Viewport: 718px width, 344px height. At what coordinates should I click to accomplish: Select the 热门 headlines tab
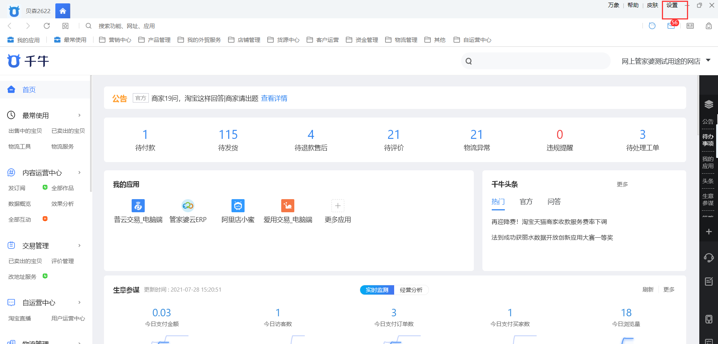498,201
